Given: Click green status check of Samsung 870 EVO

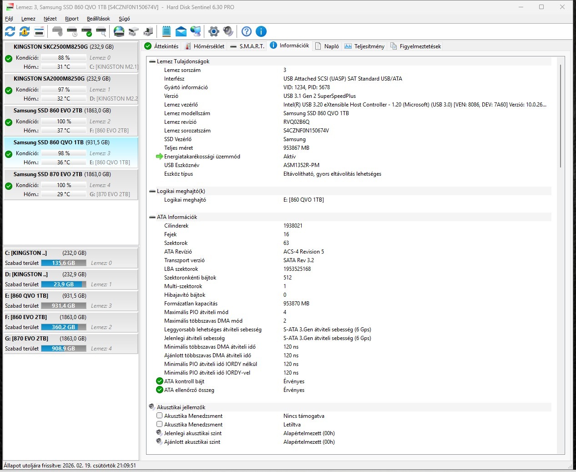Looking at the screenshot, I should pos(9,186).
